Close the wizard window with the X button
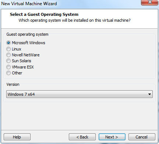 point(150,3)
